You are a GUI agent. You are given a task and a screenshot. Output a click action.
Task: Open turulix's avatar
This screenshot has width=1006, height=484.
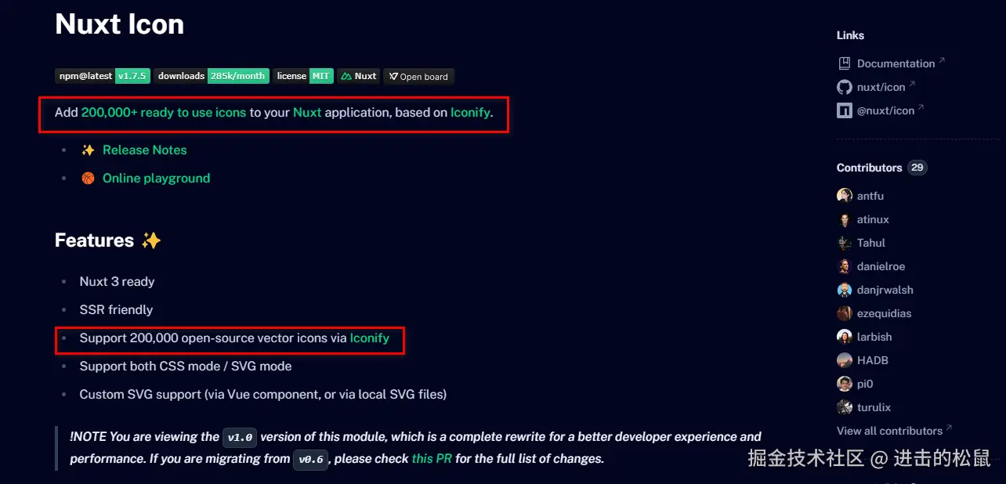(844, 407)
